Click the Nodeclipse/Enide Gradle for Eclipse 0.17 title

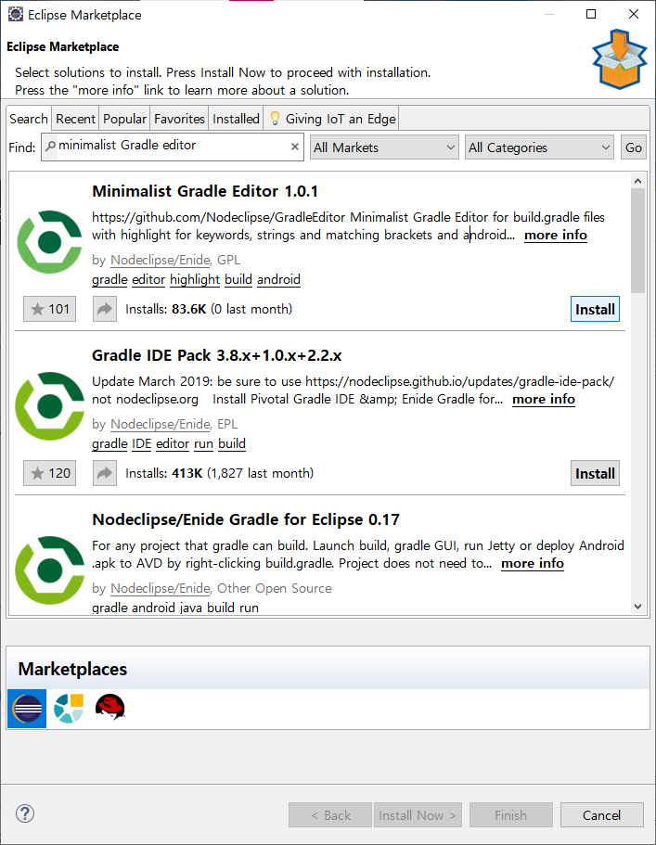pyautogui.click(x=246, y=519)
